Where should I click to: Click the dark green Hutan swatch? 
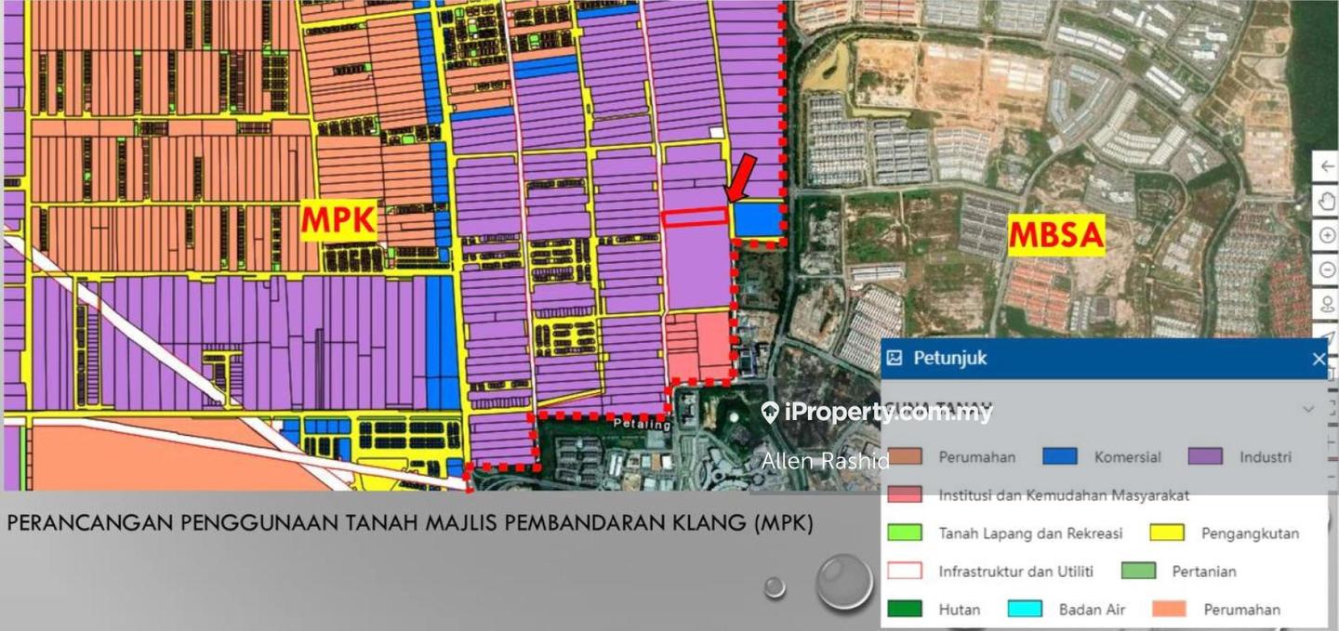tap(905, 609)
